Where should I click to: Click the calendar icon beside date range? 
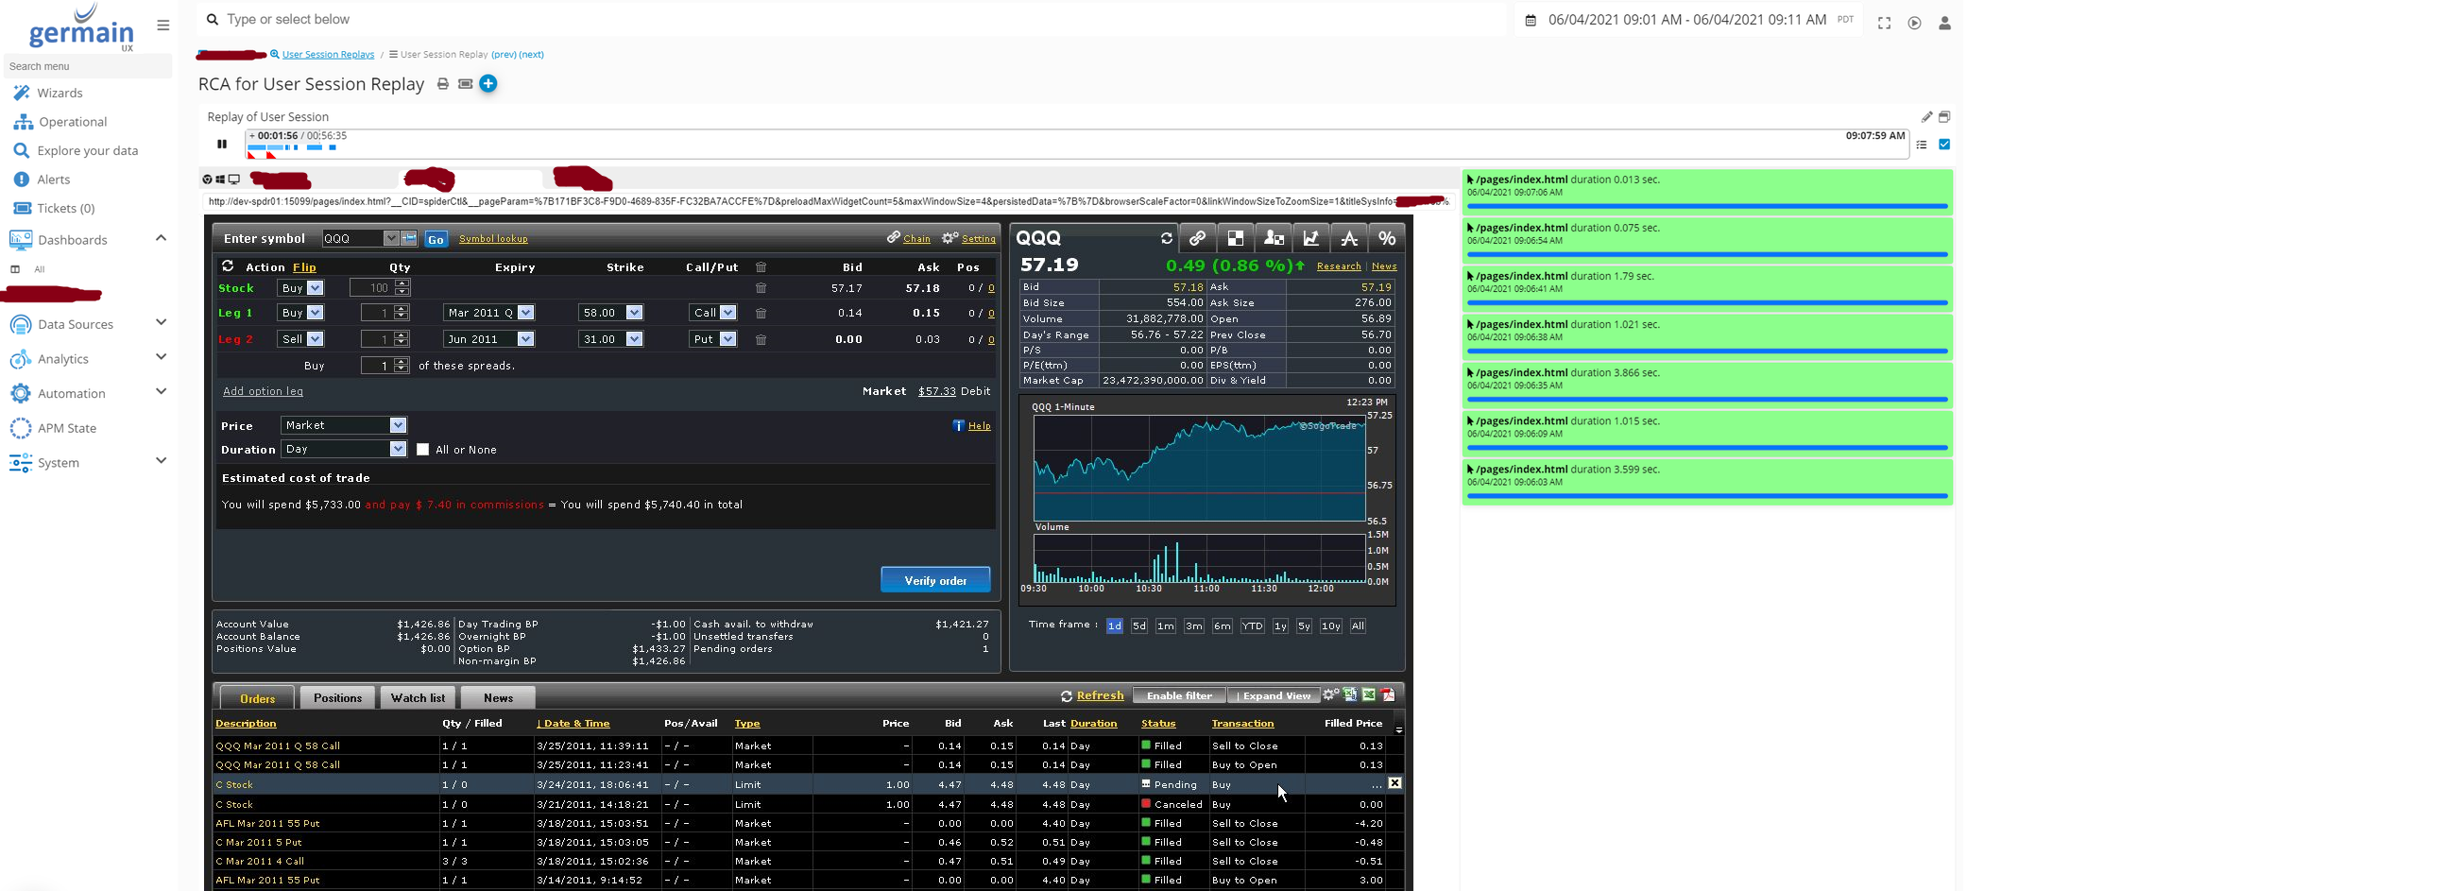(1531, 20)
